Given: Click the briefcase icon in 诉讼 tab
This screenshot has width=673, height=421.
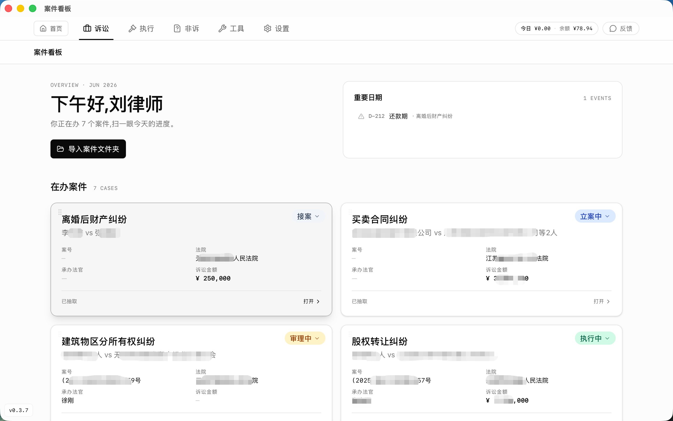Looking at the screenshot, I should tap(87, 28).
